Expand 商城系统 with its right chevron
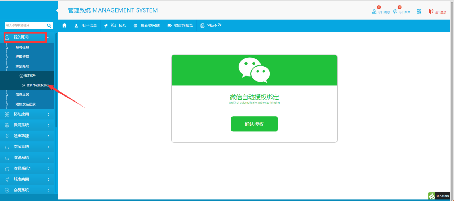 [x=49, y=147]
